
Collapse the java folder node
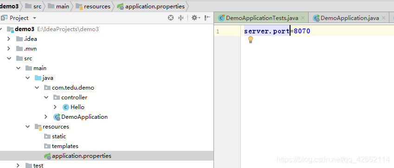pos(28,78)
